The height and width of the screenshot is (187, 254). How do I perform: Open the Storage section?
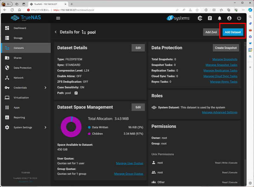pos(26,38)
